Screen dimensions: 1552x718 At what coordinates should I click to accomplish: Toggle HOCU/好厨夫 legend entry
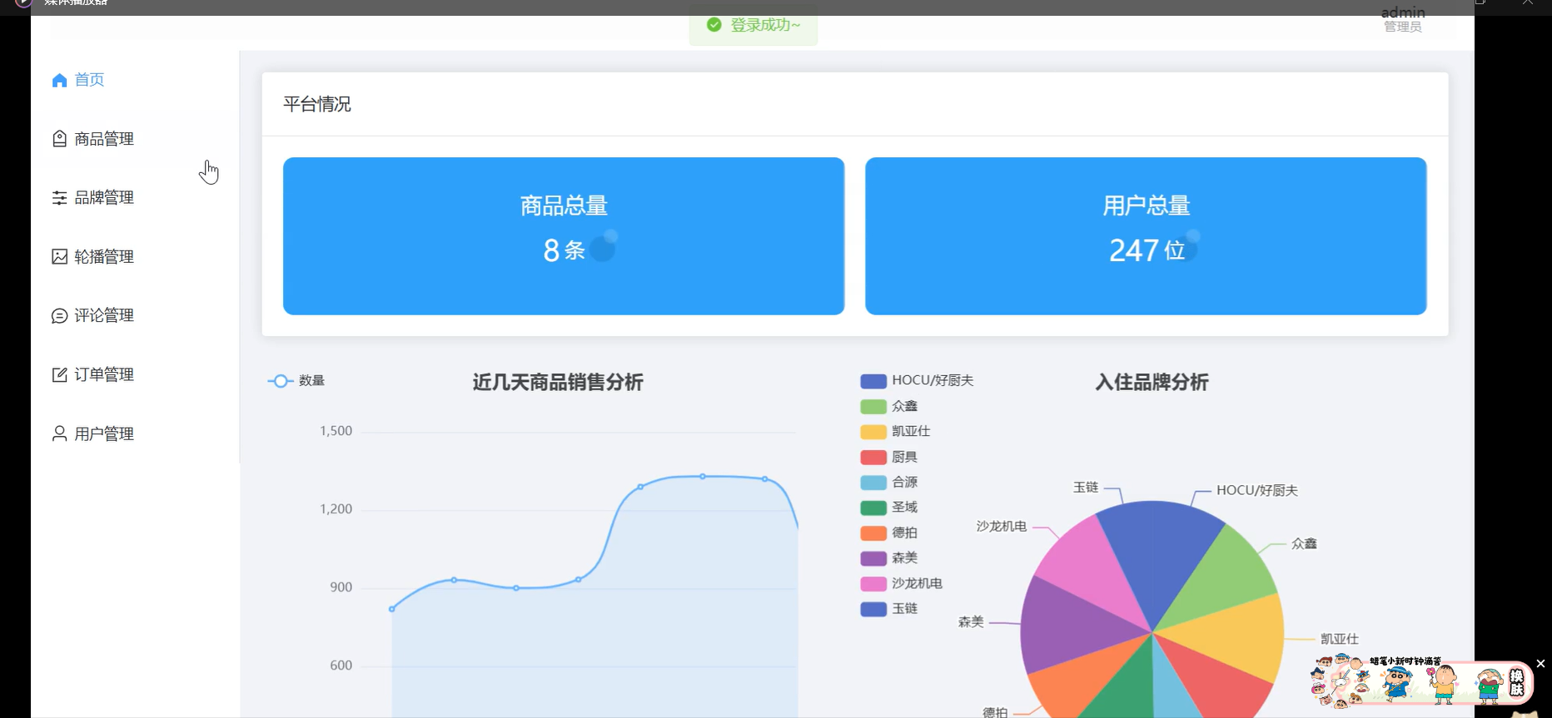[x=917, y=380]
